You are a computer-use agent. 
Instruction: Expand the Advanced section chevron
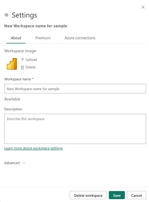[24, 163]
